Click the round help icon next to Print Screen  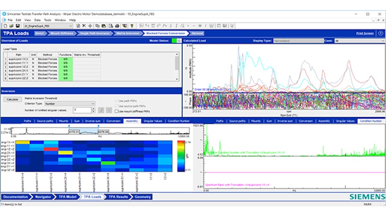pos(381,33)
